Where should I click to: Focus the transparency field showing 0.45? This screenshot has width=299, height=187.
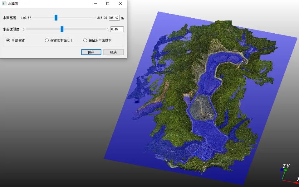pyautogui.click(x=117, y=29)
